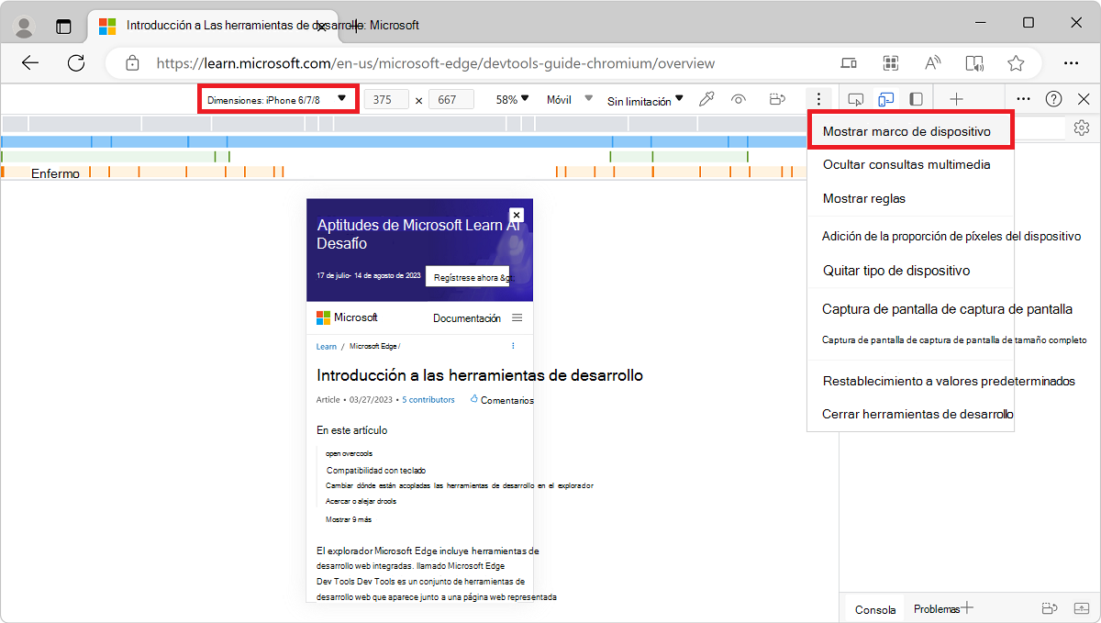The image size is (1101, 623).
Task: Click the eye icon for vision emulation
Action: (x=740, y=99)
